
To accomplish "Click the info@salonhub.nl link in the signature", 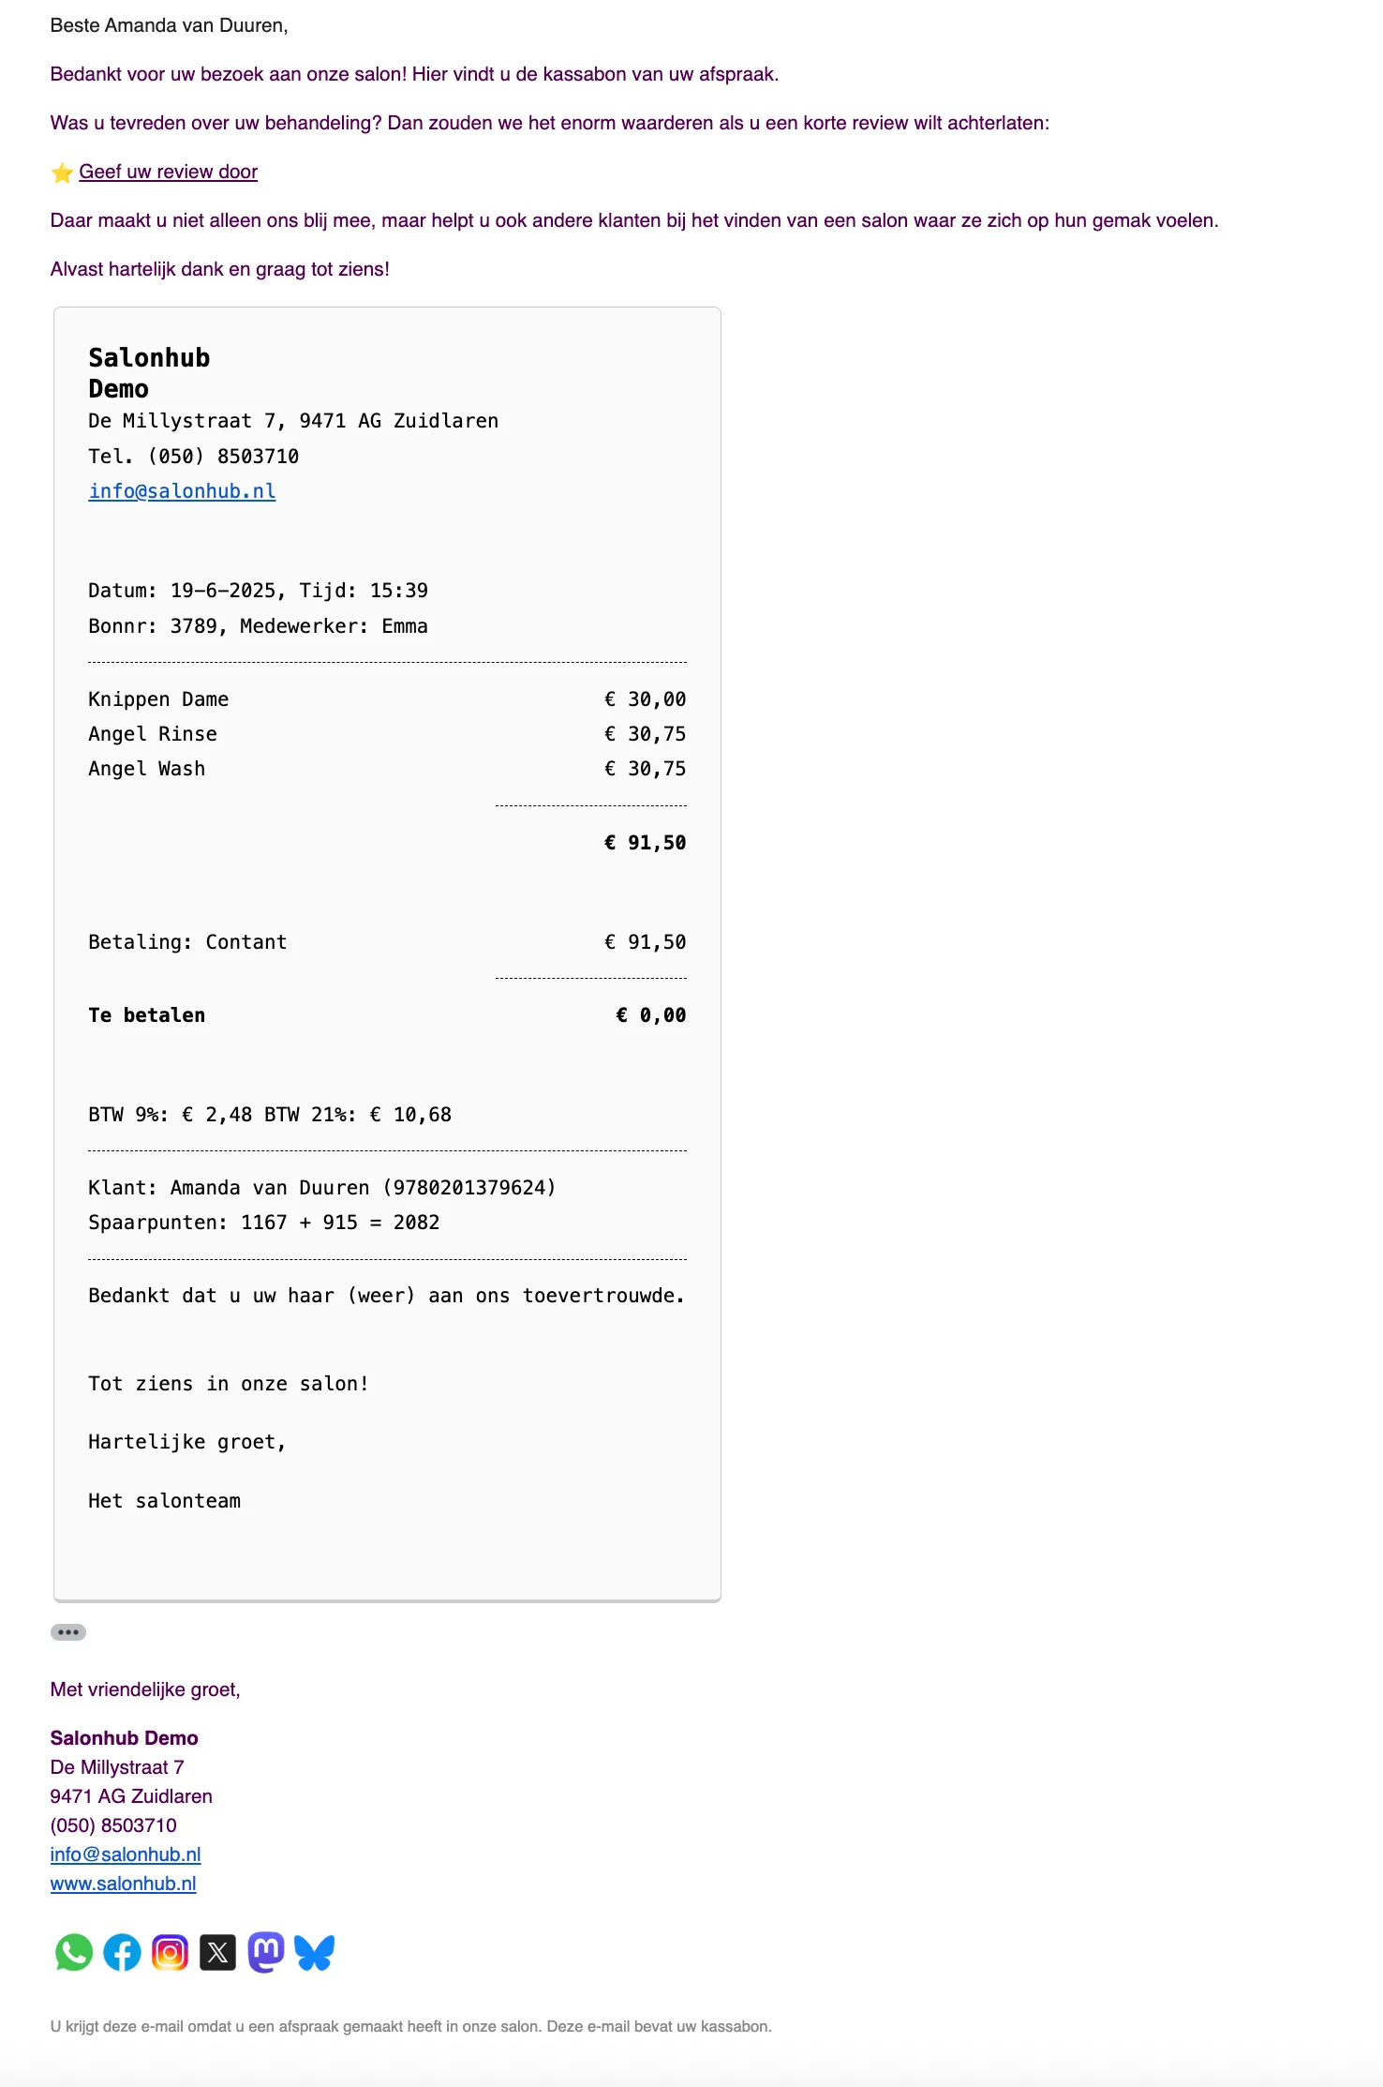I will click(x=126, y=1854).
